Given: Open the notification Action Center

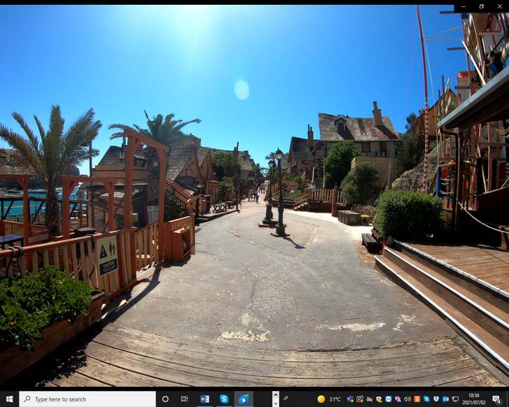Looking at the screenshot, I should pos(496,399).
